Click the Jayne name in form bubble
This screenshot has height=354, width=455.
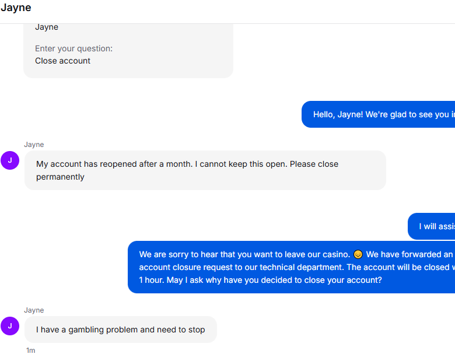pos(47,27)
